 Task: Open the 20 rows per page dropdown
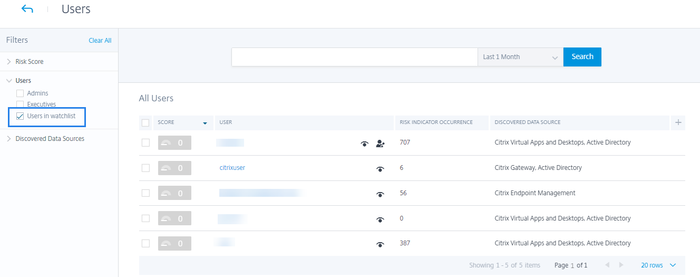pos(658,265)
